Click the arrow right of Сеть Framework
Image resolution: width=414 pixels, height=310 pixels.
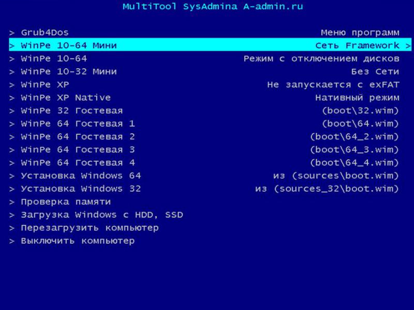(408, 46)
